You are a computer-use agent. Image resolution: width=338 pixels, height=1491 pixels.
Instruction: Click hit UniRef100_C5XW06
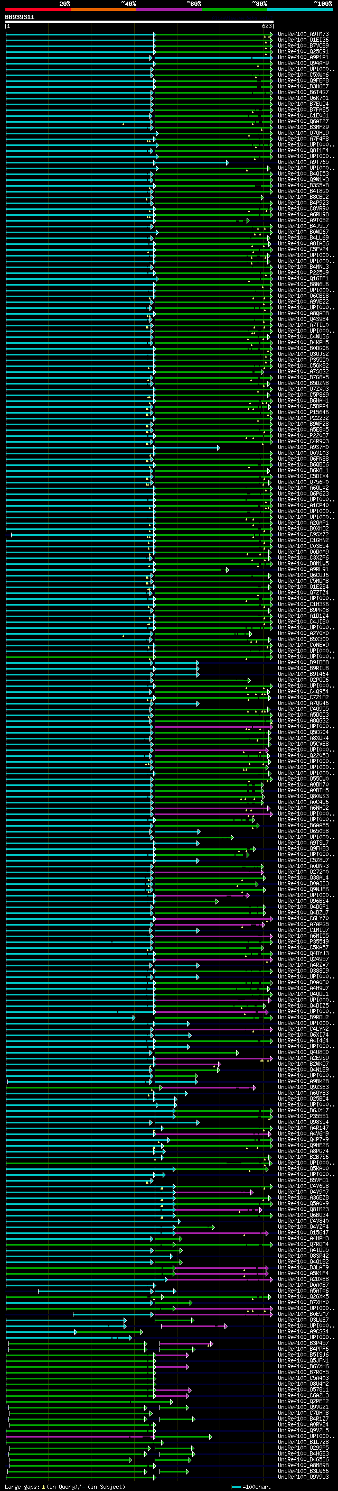click(303, 75)
